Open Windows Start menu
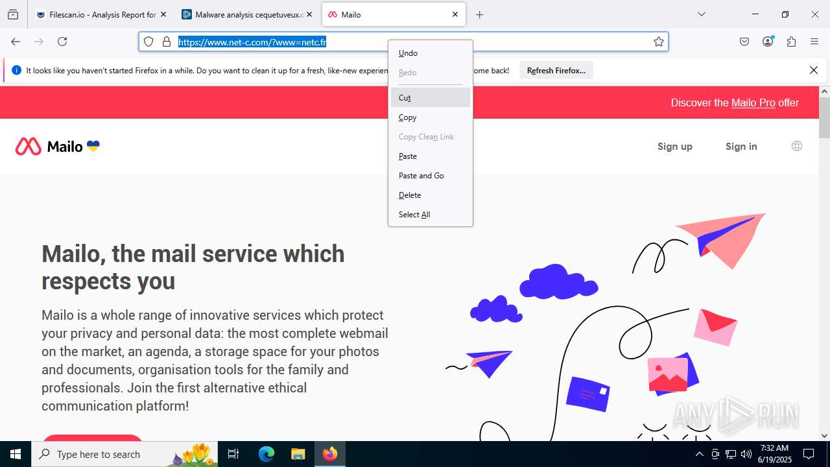The image size is (830, 467). pyautogui.click(x=16, y=454)
